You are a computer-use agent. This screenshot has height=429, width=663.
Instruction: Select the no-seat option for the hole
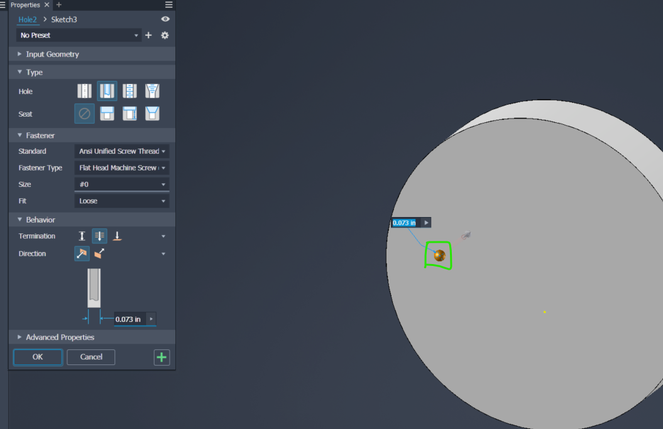pyautogui.click(x=84, y=114)
